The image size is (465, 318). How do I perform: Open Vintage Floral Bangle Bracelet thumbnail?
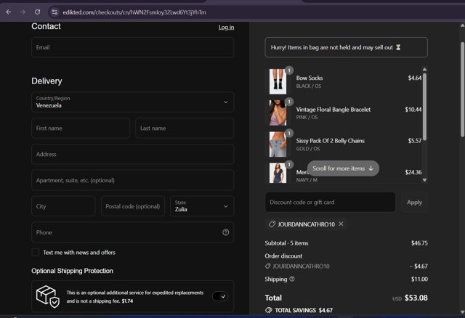click(x=278, y=113)
